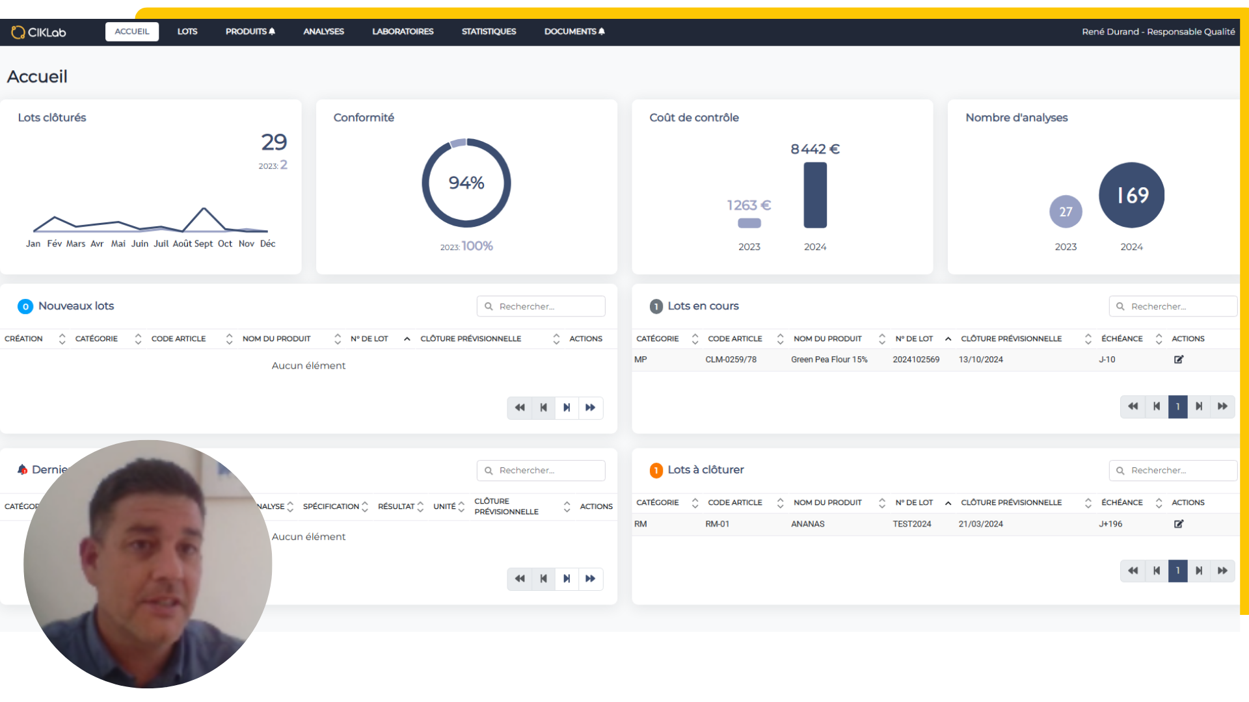Next page in Lots à clôturer pagination

pos(1199,571)
